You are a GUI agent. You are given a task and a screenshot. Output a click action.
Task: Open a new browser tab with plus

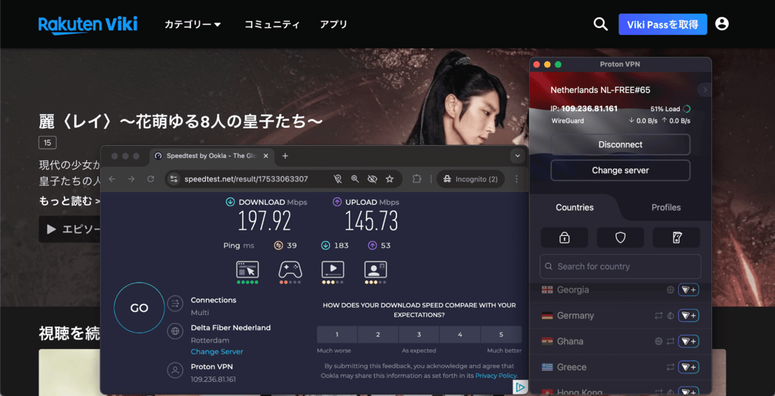coord(285,156)
